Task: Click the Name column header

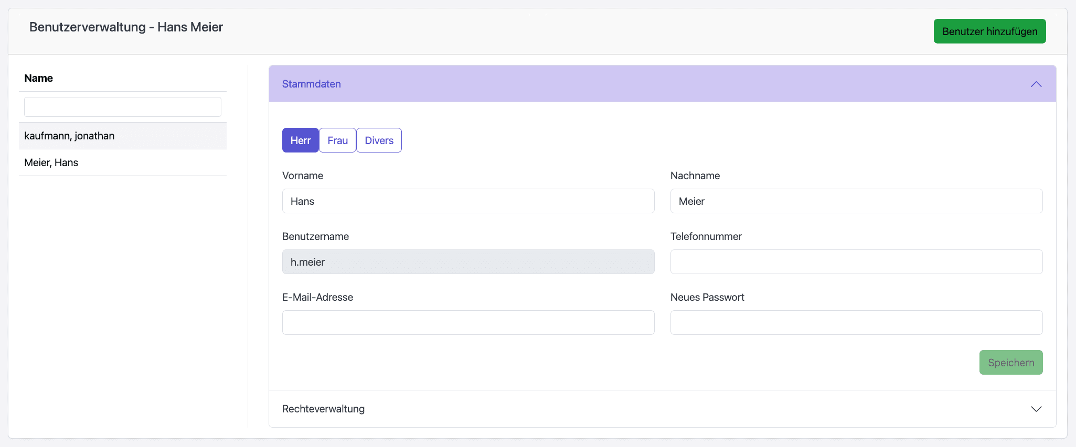Action: click(39, 79)
